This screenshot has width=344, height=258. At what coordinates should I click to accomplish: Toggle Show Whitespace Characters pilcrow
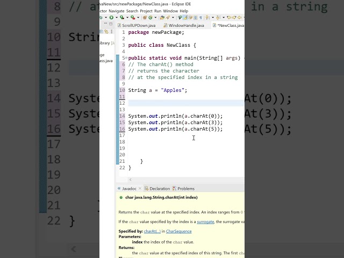click(x=200, y=18)
